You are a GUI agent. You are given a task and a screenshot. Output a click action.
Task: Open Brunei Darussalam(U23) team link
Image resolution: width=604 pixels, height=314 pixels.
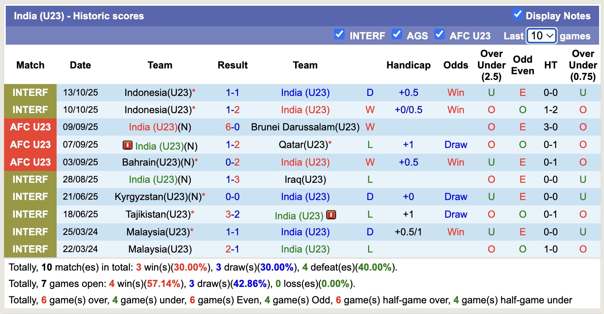(305, 127)
